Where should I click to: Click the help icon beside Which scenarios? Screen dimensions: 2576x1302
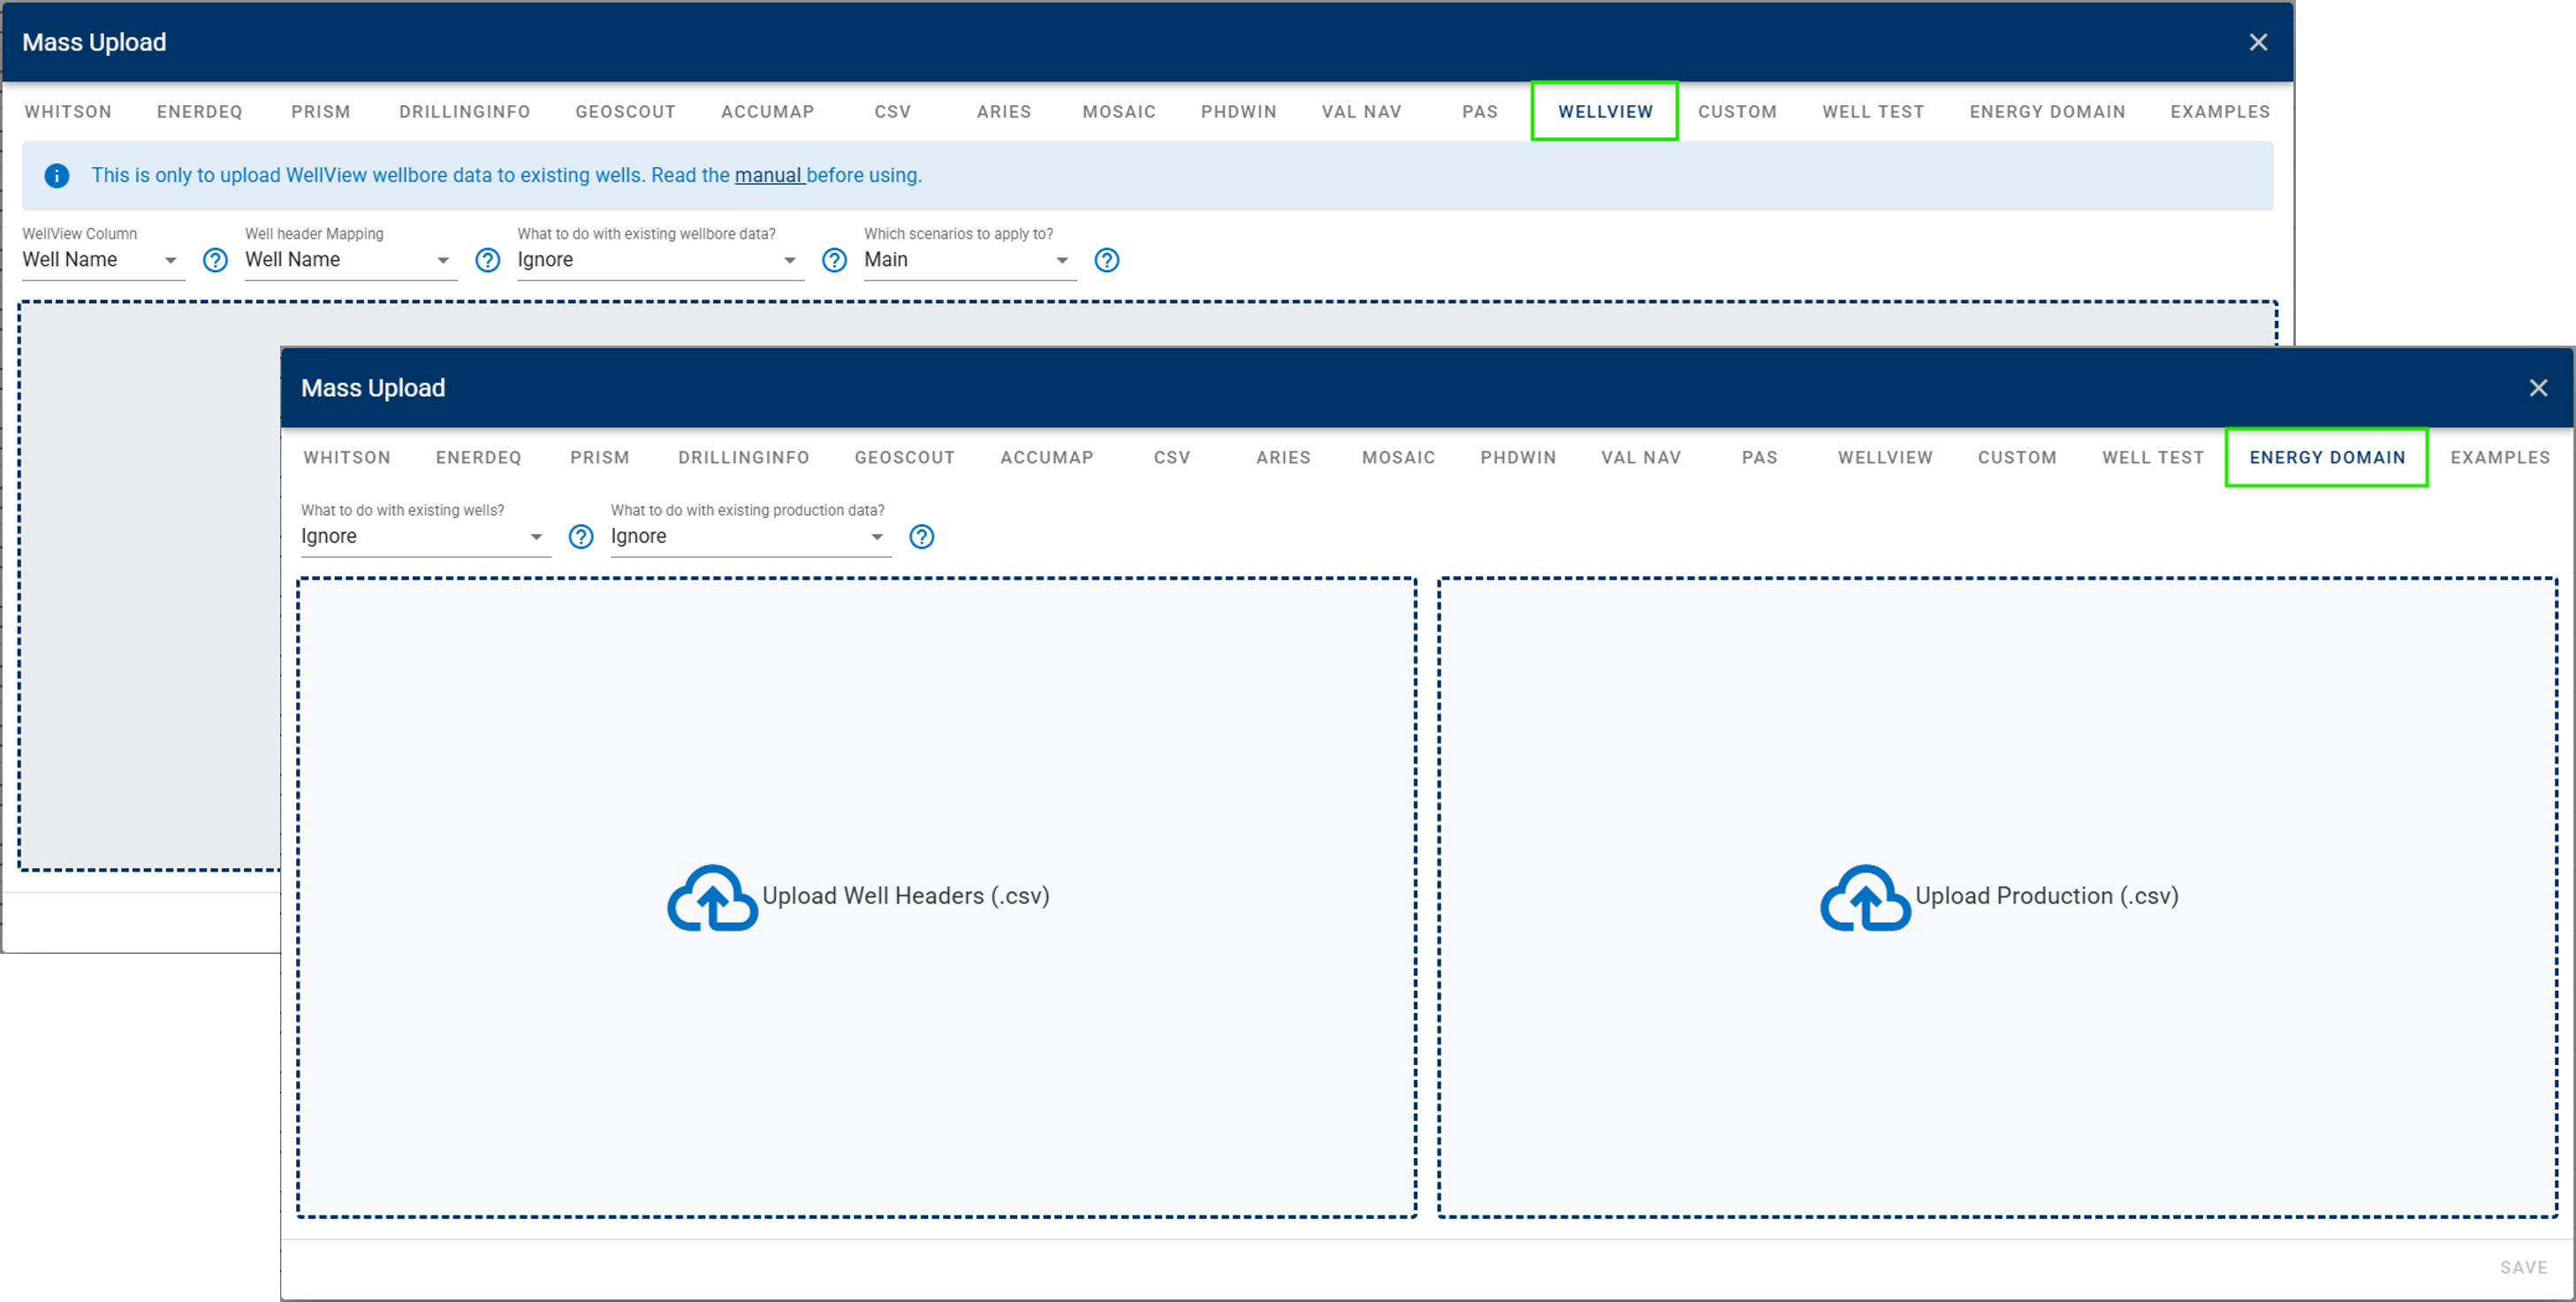[x=1106, y=260]
